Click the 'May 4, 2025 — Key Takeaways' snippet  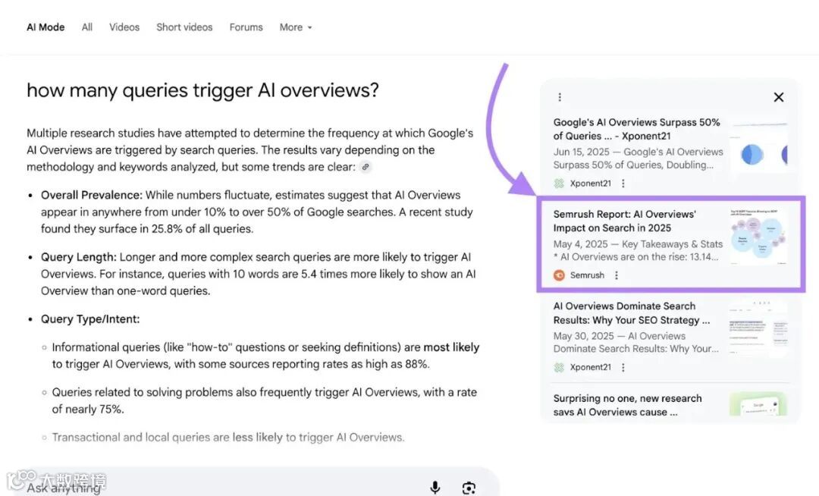tap(638, 250)
